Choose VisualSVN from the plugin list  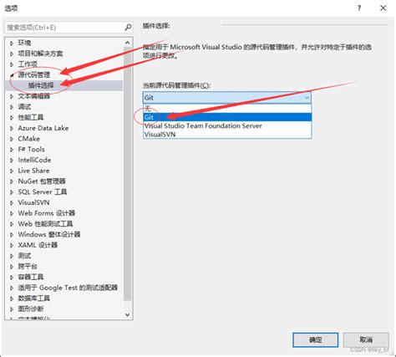point(227,134)
